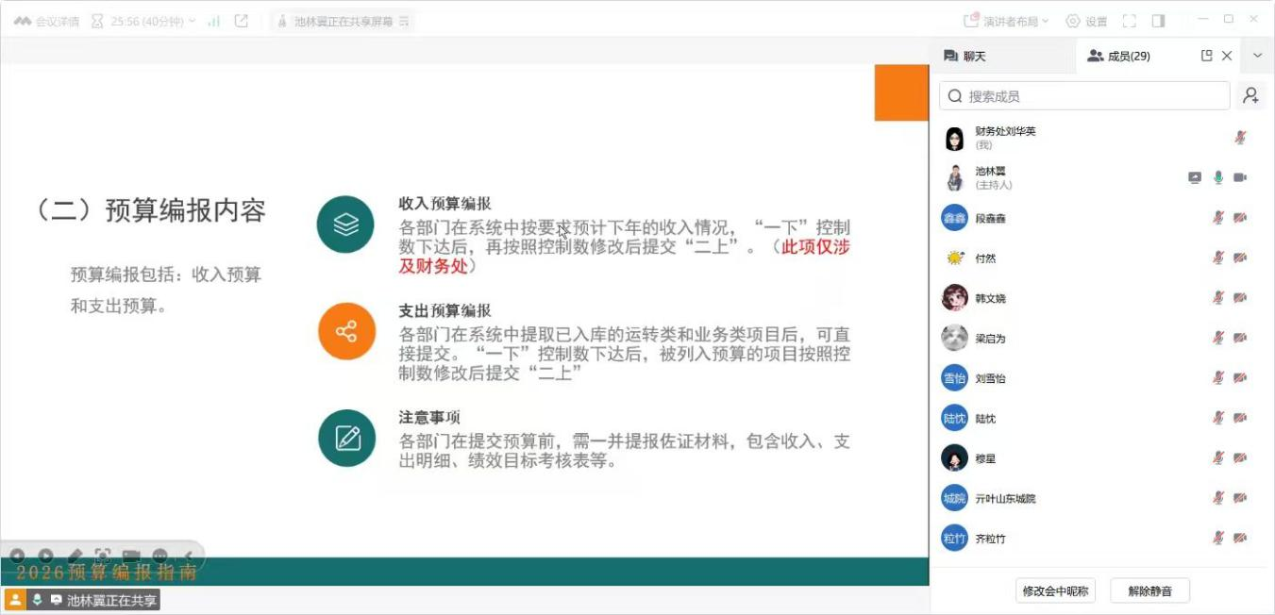Image resolution: width=1275 pixels, height=615 pixels.
Task: Click 解除静音 to unmute
Action: point(1149,591)
